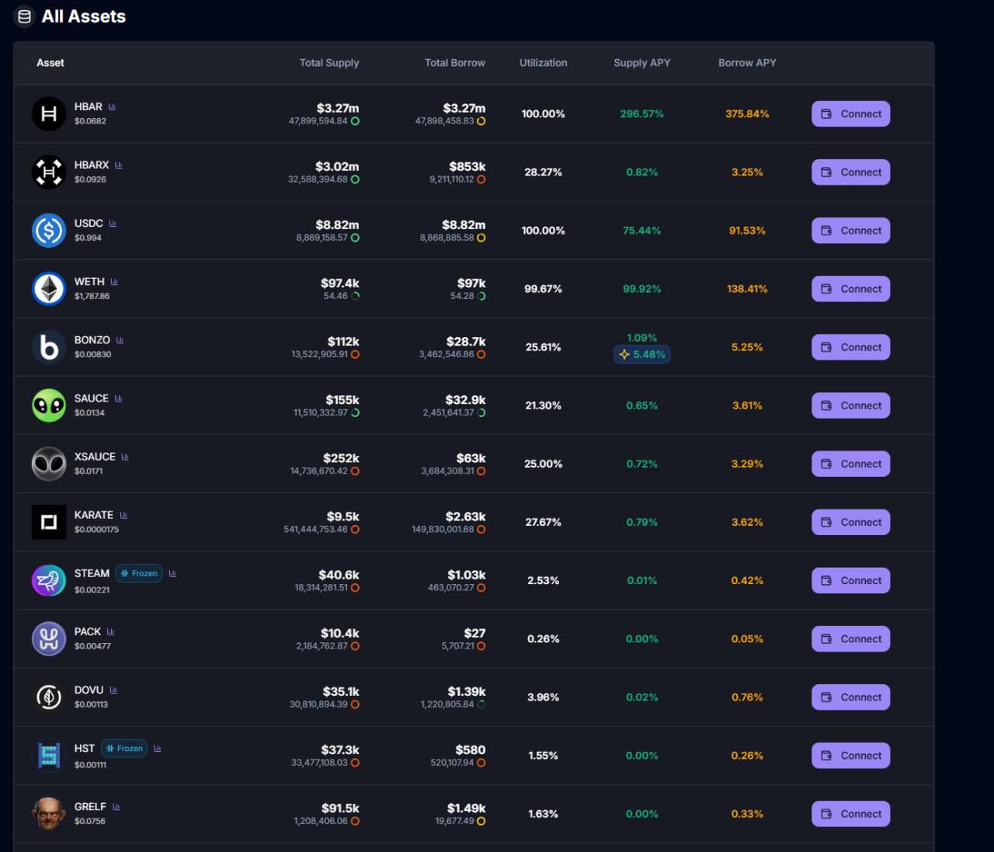
Task: Click Connect button in XSAUCE row
Action: (850, 464)
